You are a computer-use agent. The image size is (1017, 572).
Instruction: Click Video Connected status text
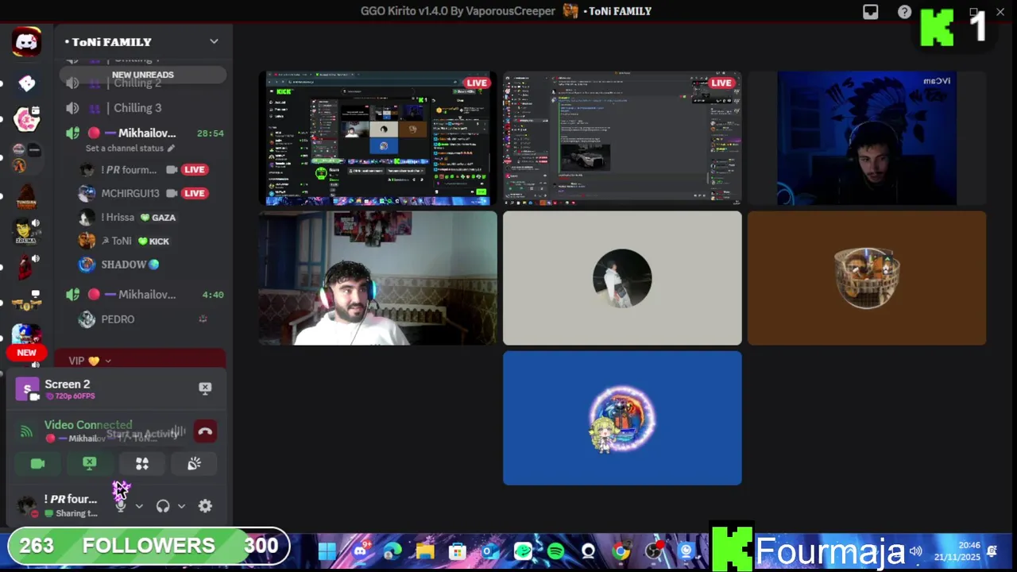[x=88, y=425]
